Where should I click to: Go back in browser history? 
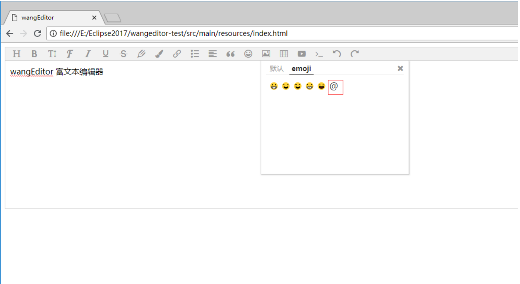coord(10,34)
